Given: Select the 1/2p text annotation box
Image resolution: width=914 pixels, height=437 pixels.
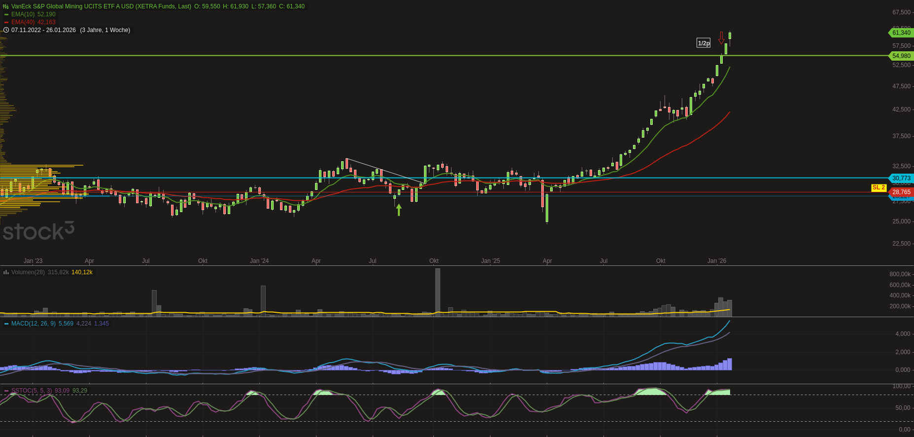Looking at the screenshot, I should click(703, 43).
